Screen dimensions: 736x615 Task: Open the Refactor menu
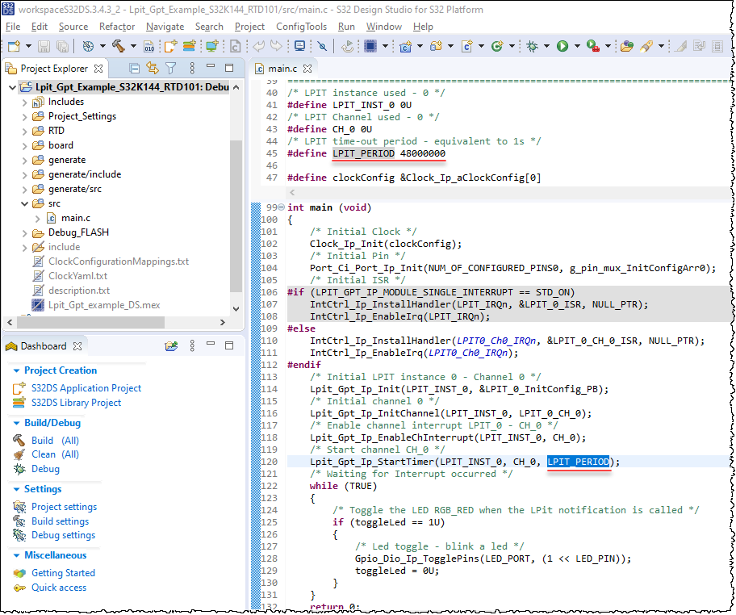(117, 27)
